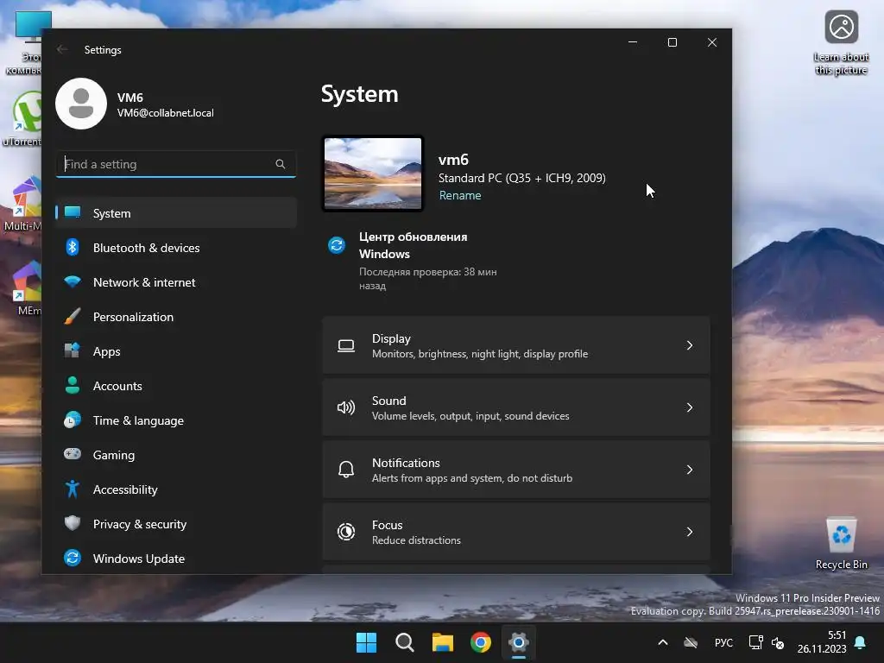Click the network icon in system tray
Screen dimensions: 884x663
[755, 642]
